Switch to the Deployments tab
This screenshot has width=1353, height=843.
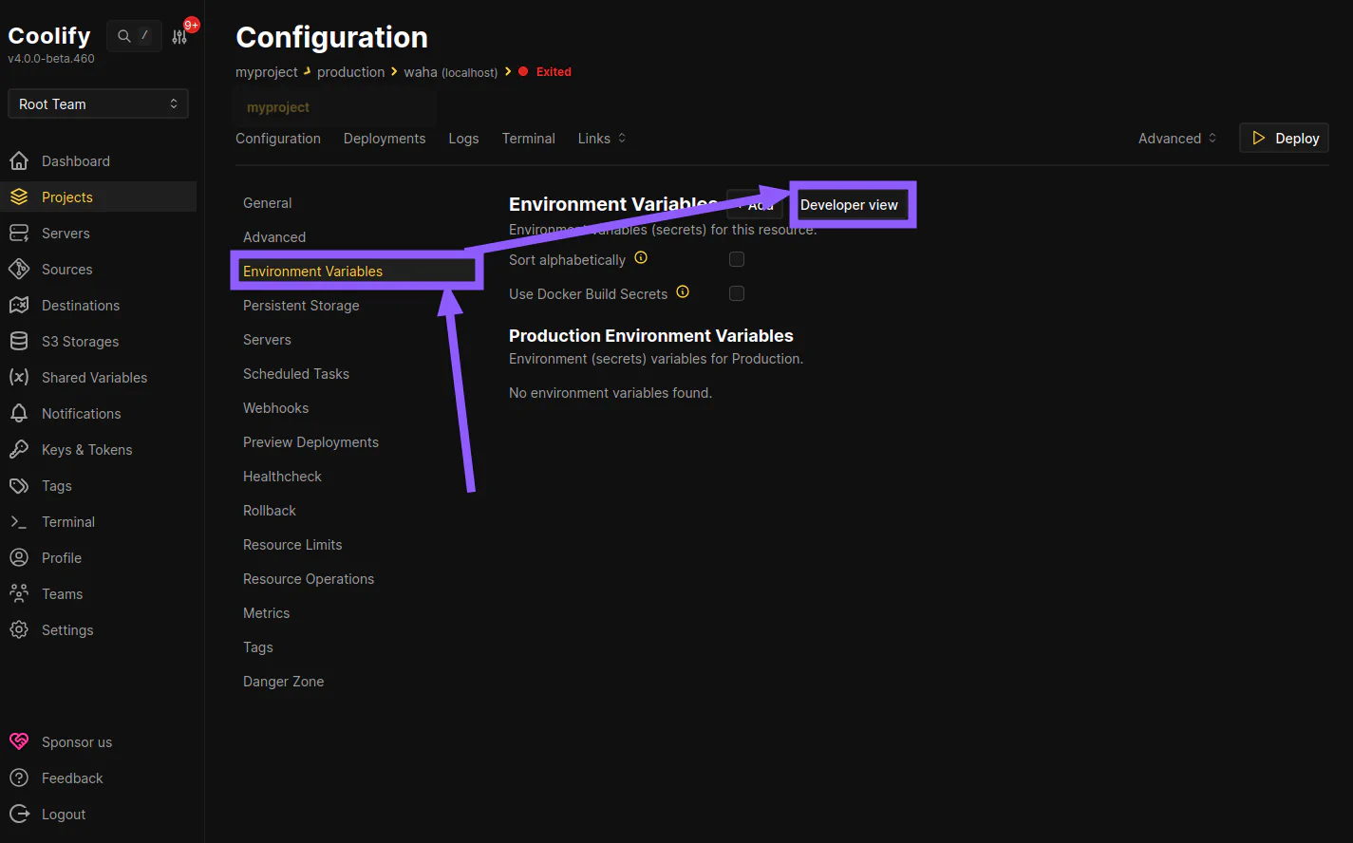[x=384, y=138]
